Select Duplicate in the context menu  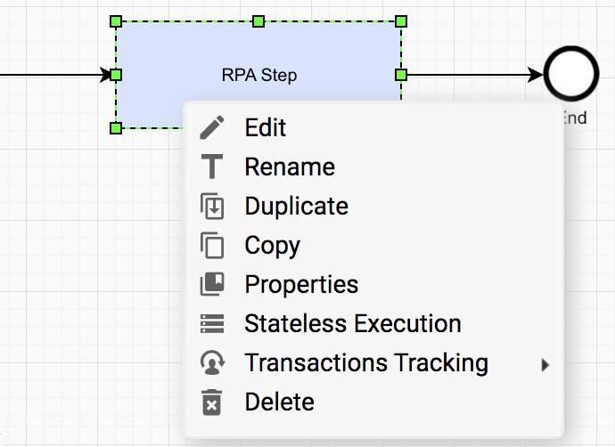373,206
